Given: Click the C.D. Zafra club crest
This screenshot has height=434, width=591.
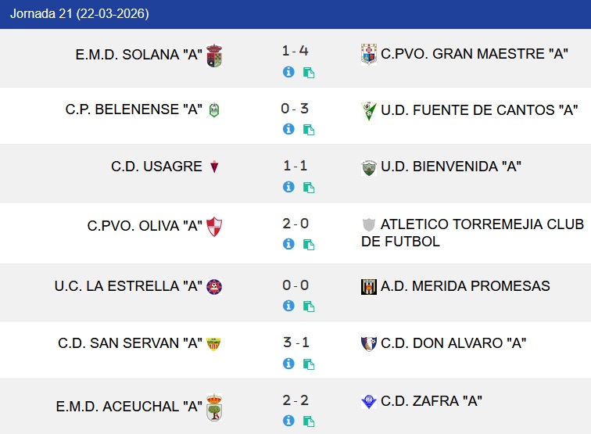Looking at the screenshot, I should 368,402.
